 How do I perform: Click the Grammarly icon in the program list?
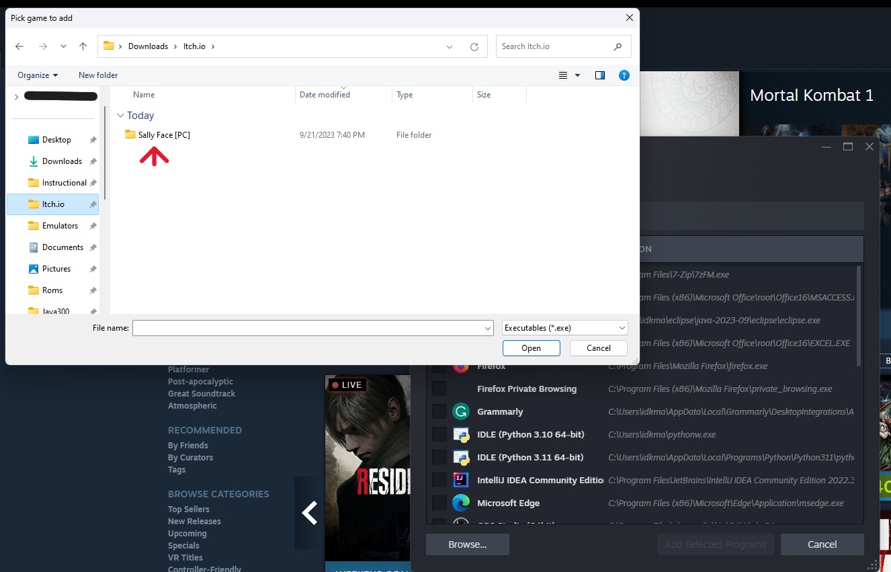[460, 411]
